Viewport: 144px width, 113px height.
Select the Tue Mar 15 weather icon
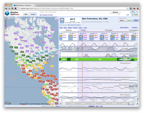click(102, 37)
